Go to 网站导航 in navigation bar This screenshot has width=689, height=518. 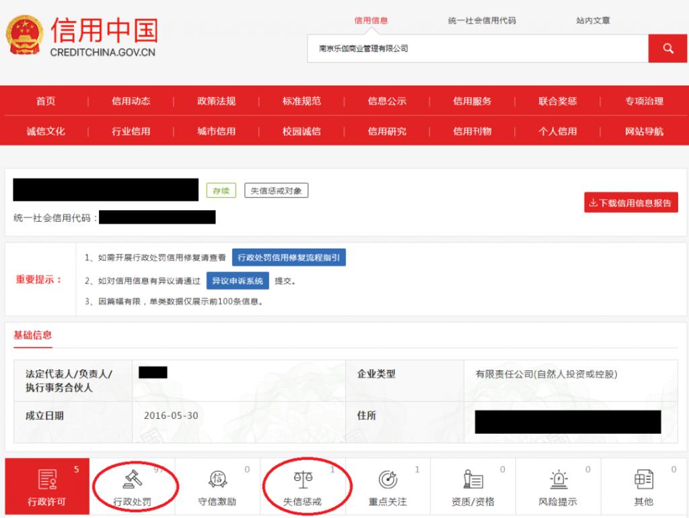point(644,131)
